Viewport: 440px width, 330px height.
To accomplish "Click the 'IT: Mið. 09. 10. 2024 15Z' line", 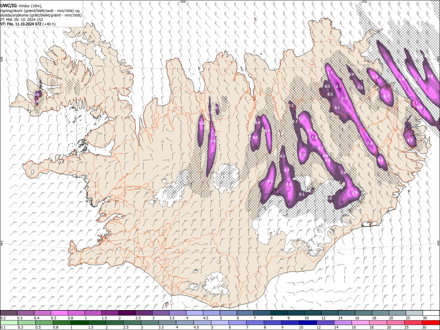I will pyautogui.click(x=22, y=20).
